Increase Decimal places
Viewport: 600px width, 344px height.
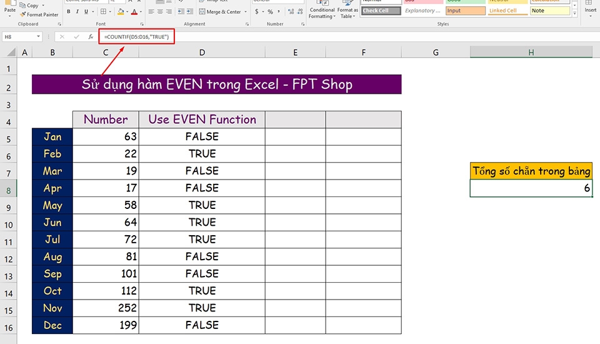click(291, 12)
